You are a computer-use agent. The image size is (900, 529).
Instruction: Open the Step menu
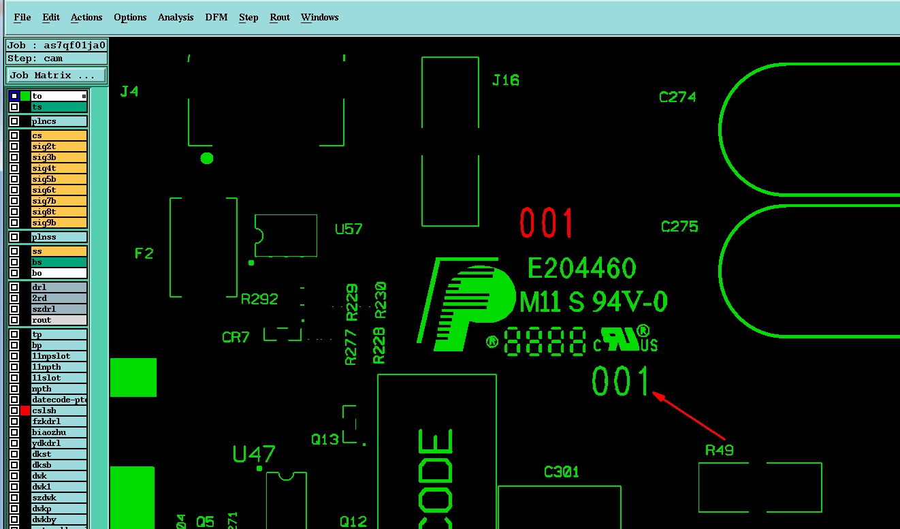248,17
